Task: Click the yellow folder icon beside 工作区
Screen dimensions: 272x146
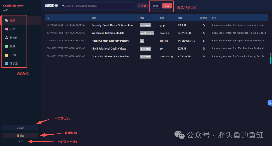Action: (6, 55)
